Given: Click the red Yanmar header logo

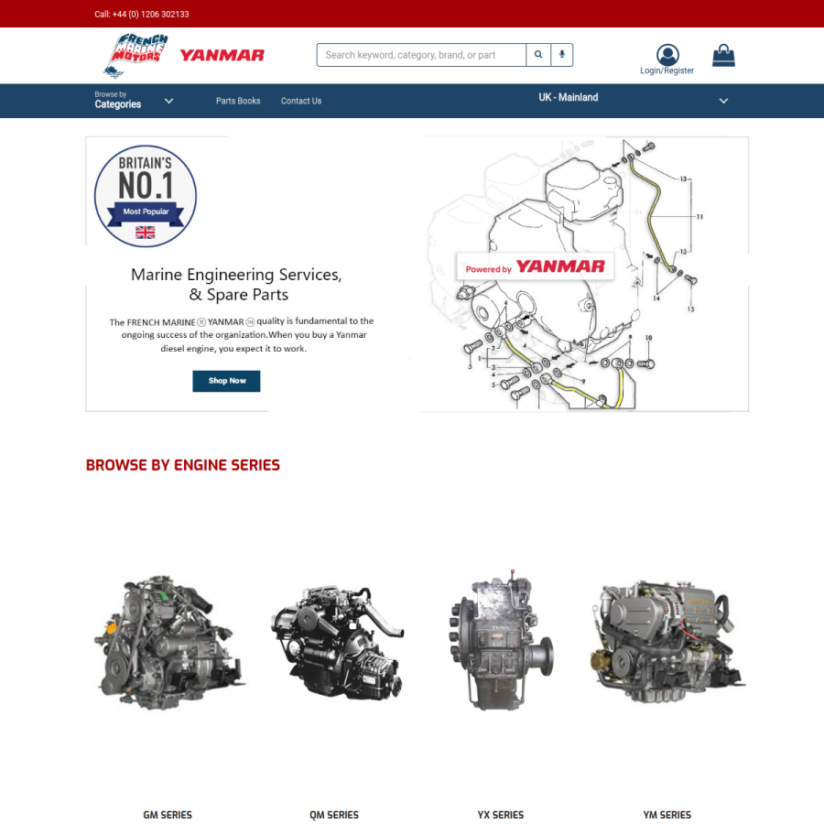Looking at the screenshot, I should point(222,55).
